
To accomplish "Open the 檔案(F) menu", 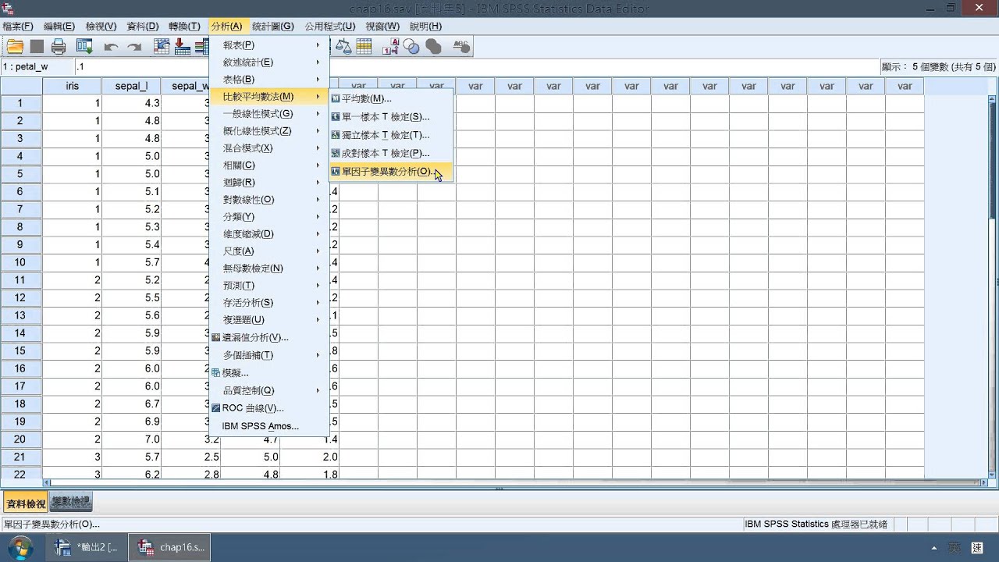I will 18,27.
